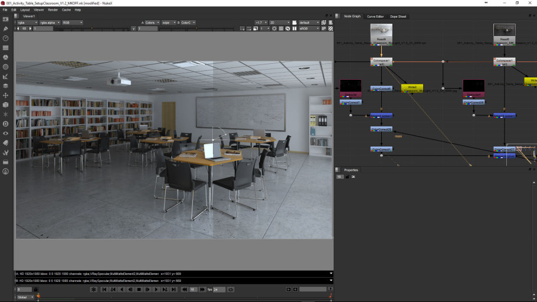This screenshot has height=302, width=537.
Task: Open the Transform nodes move icon
Action: pos(5,95)
